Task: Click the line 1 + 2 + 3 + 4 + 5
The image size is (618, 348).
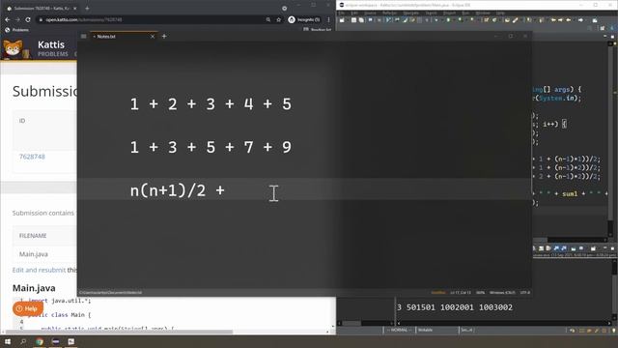Action: 211,104
